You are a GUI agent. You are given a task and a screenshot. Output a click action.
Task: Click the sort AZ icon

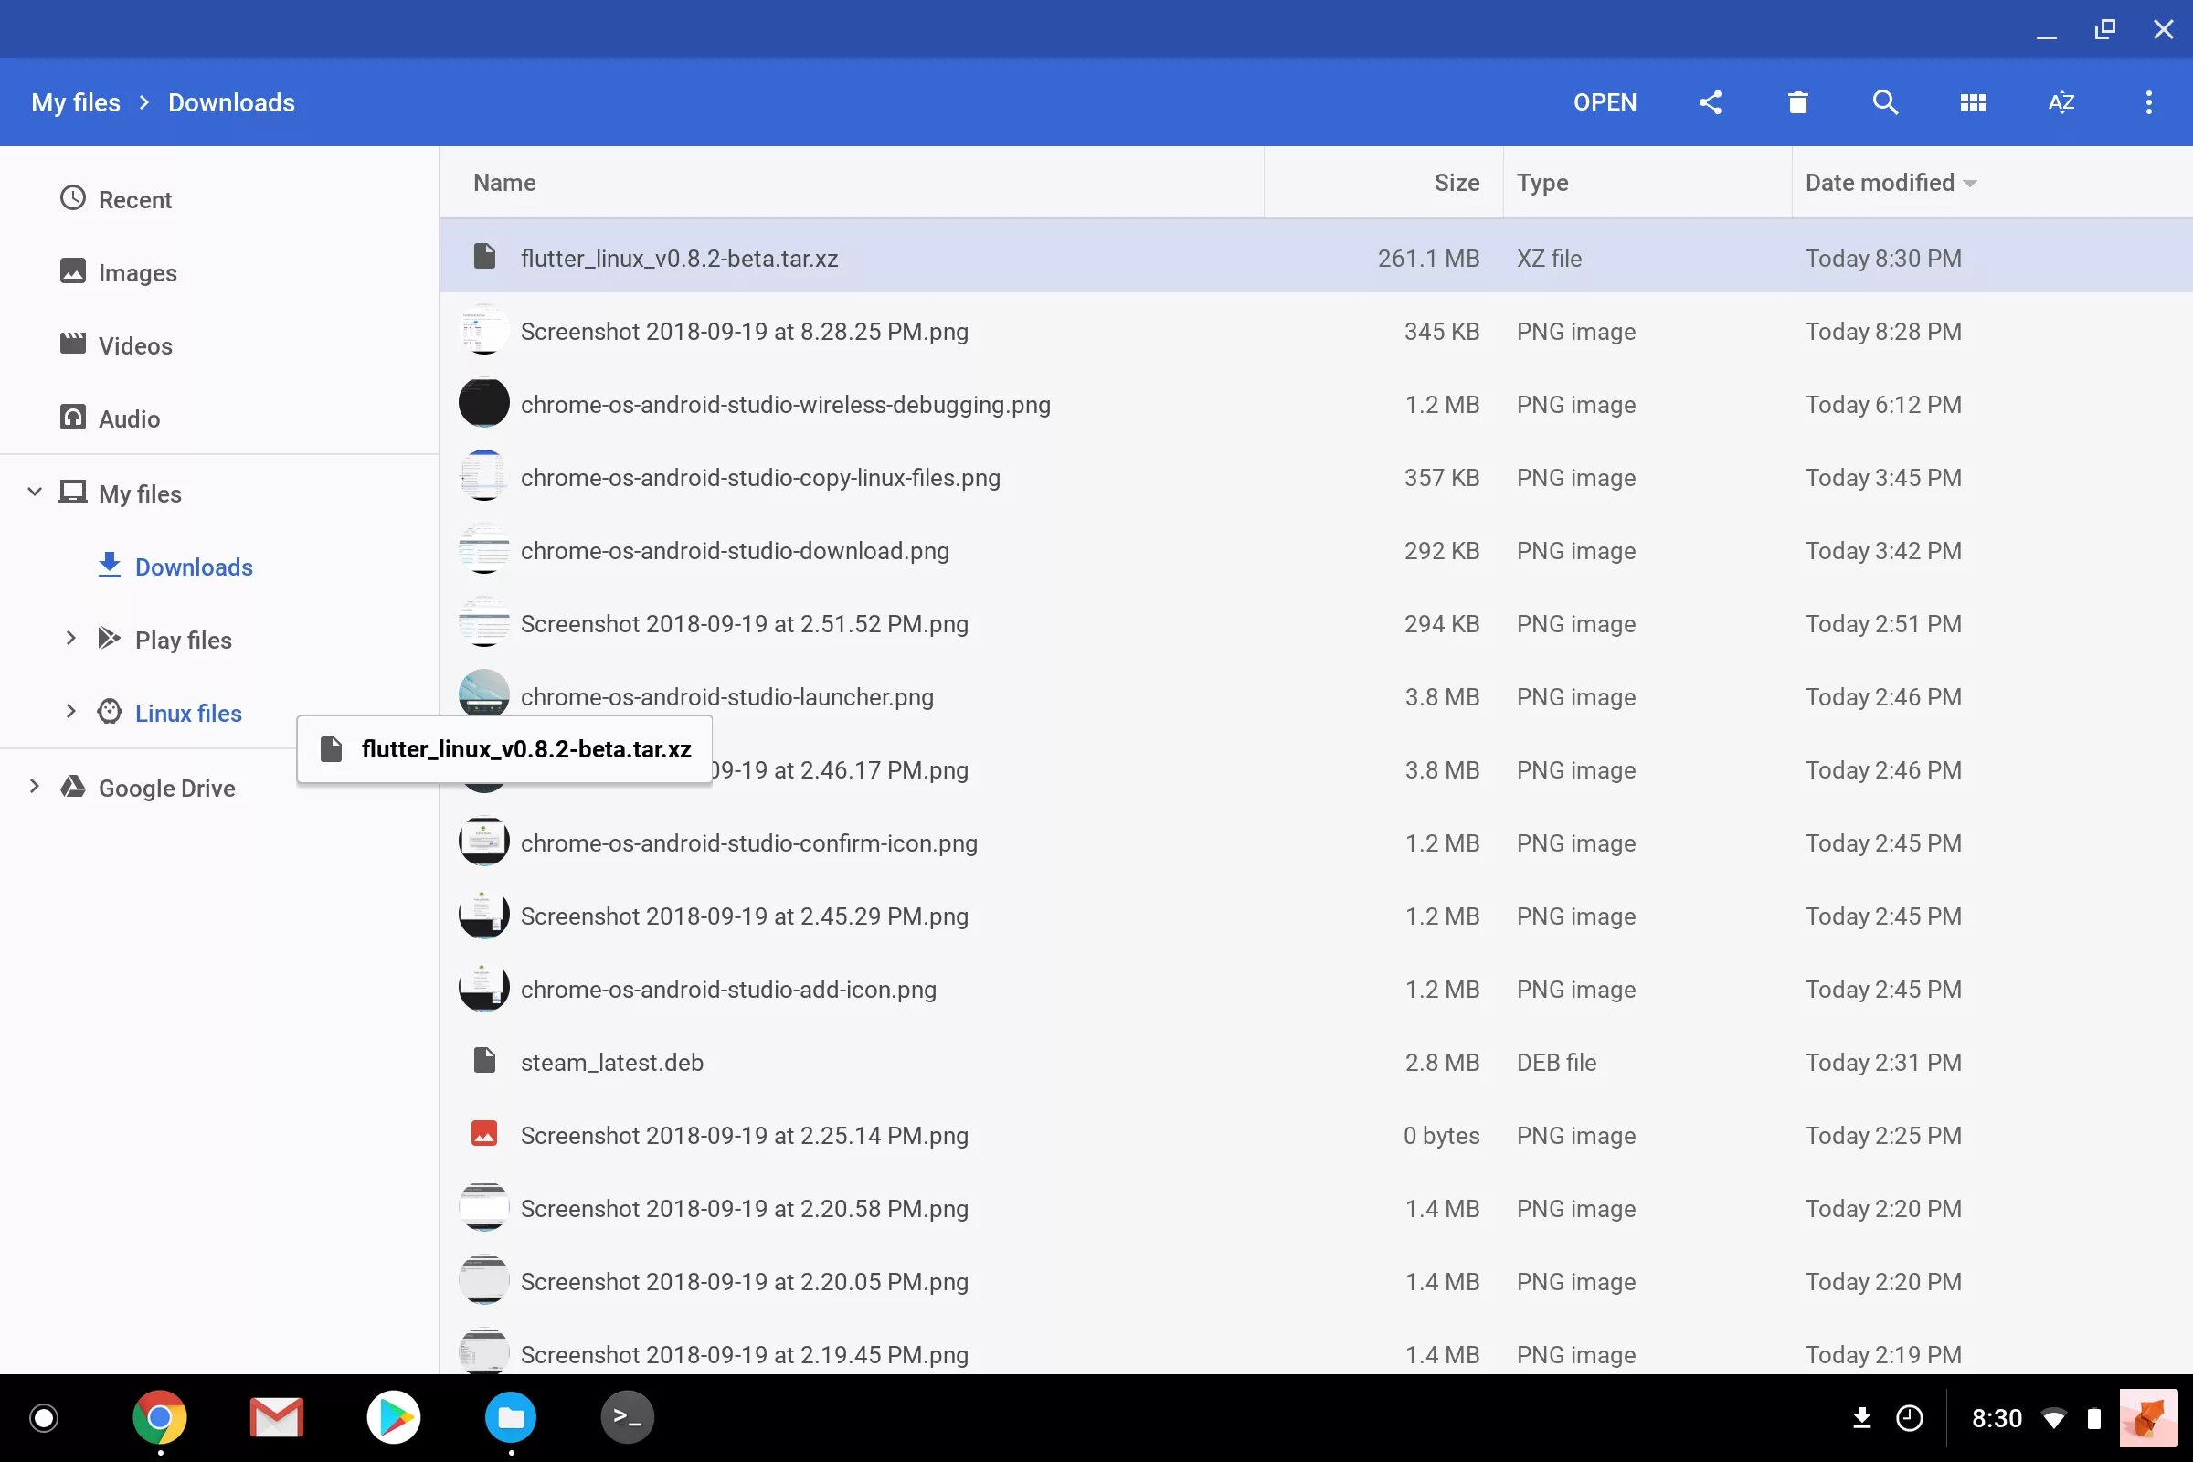2061,101
